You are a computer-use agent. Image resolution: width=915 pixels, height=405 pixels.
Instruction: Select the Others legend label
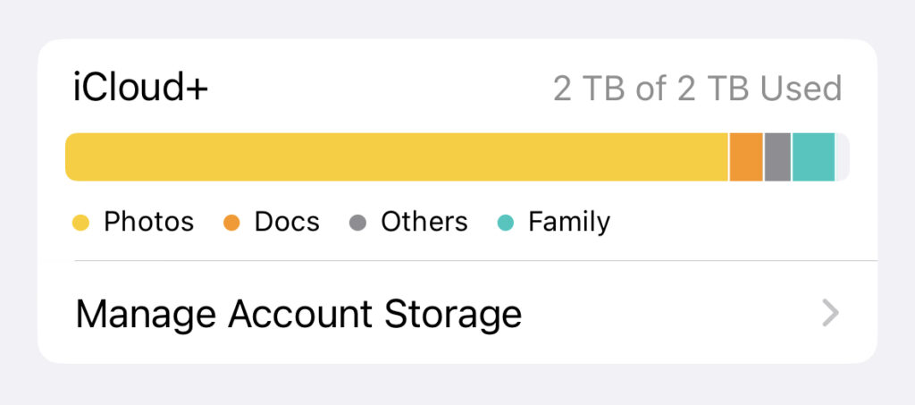coord(424,222)
